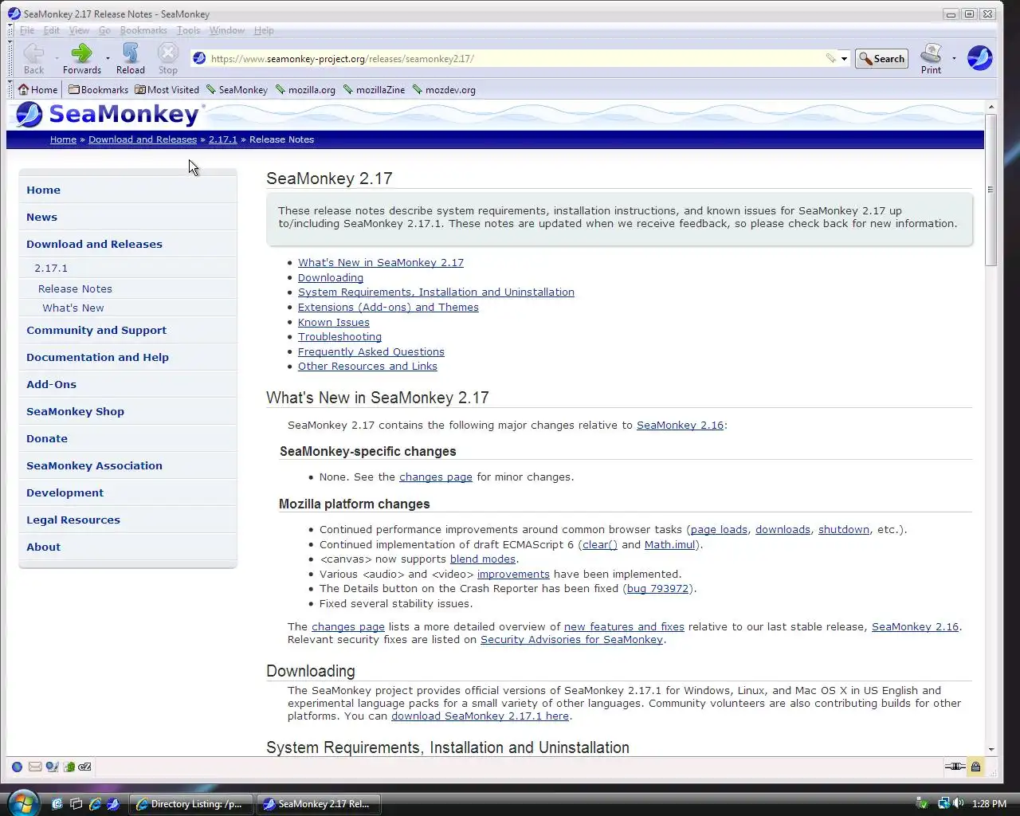
Task: Click the Stop loading button
Action: tap(167, 58)
